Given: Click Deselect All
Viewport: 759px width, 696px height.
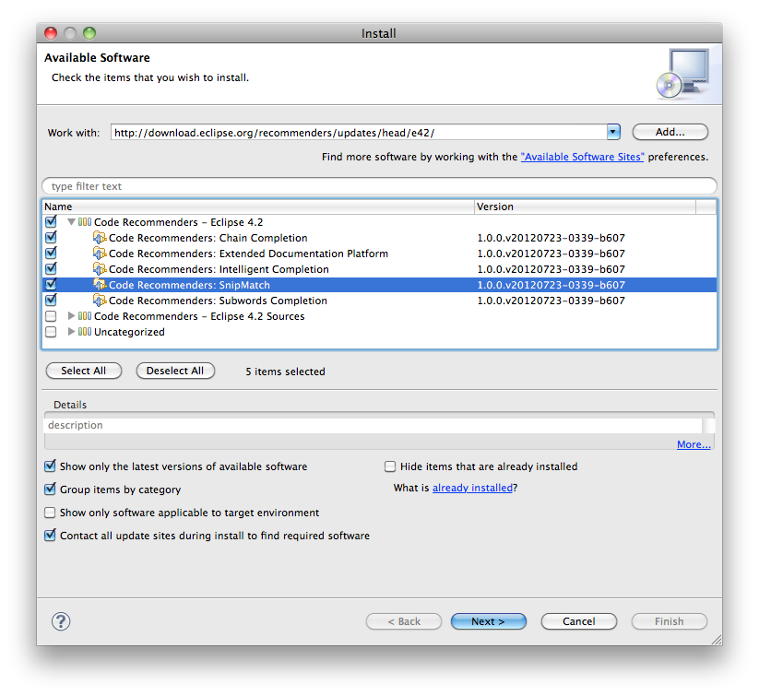Looking at the screenshot, I should [175, 371].
